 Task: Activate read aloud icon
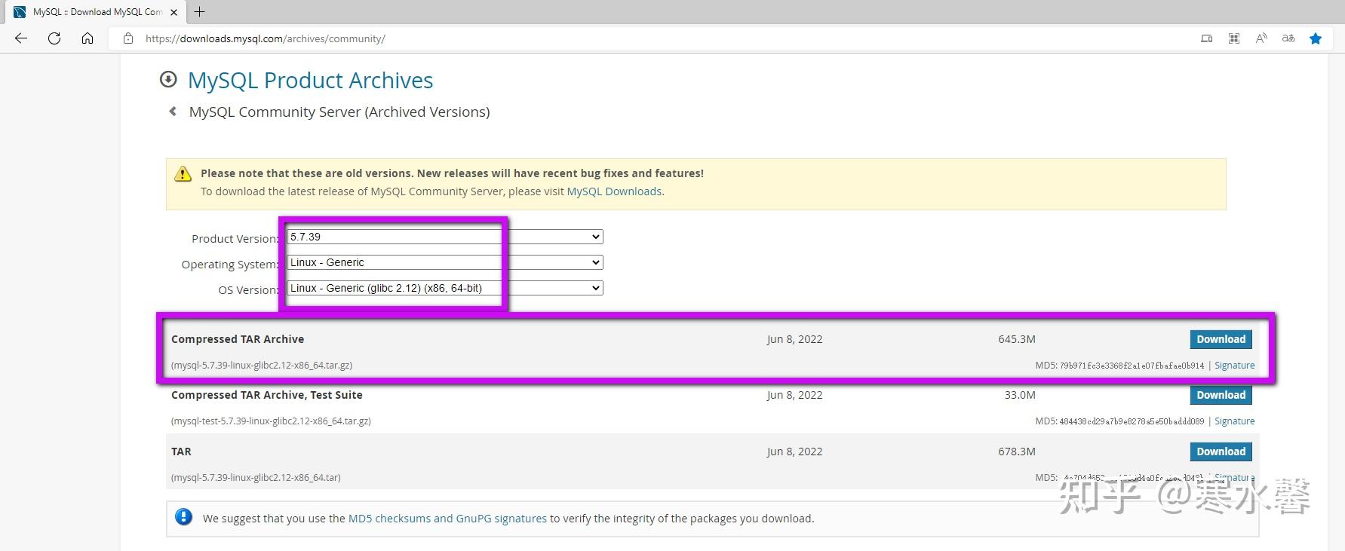pyautogui.click(x=1261, y=38)
